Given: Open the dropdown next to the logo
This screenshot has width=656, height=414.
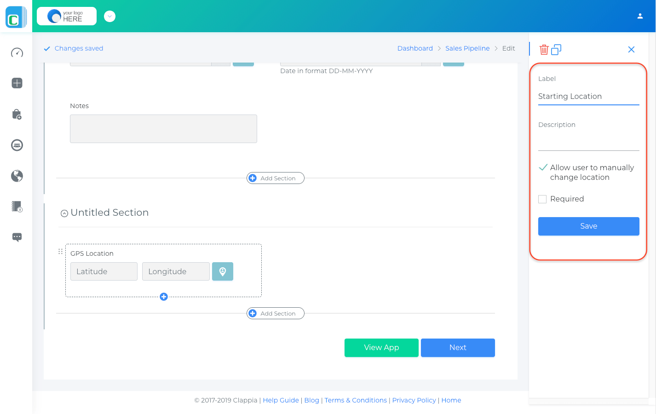Looking at the screenshot, I should 109,17.
